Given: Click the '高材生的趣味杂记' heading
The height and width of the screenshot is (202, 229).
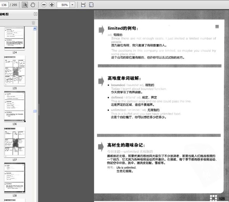Looking at the screenshot, I should [126, 145].
